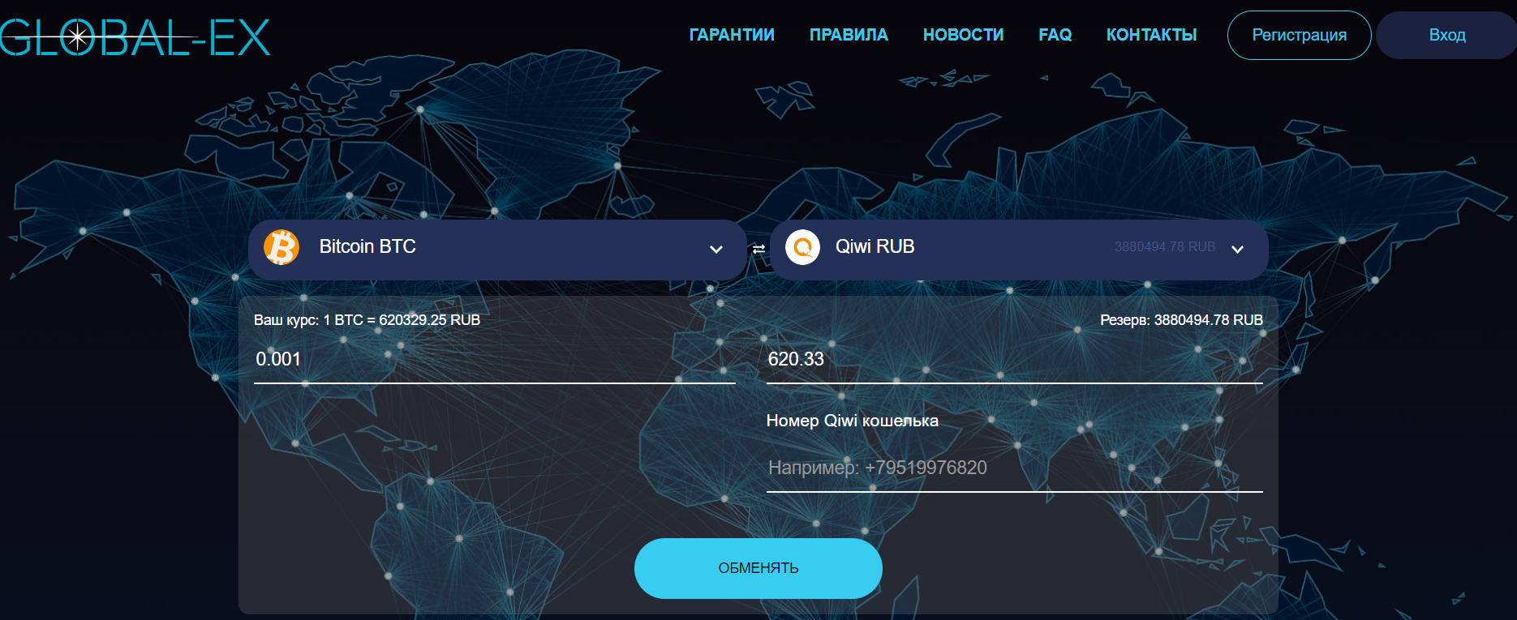Viewport: 1517px width, 620px height.
Task: Click the Global-EX logo
Action: 135,37
